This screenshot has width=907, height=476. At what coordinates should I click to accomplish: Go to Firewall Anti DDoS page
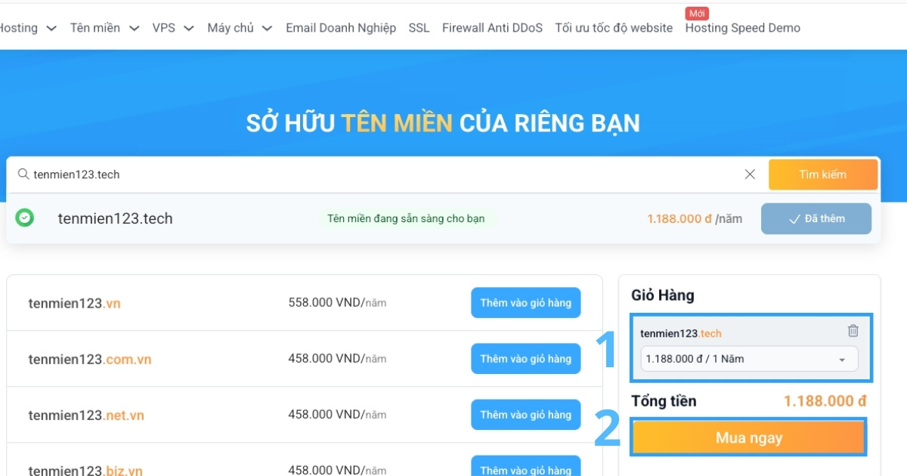click(x=492, y=28)
